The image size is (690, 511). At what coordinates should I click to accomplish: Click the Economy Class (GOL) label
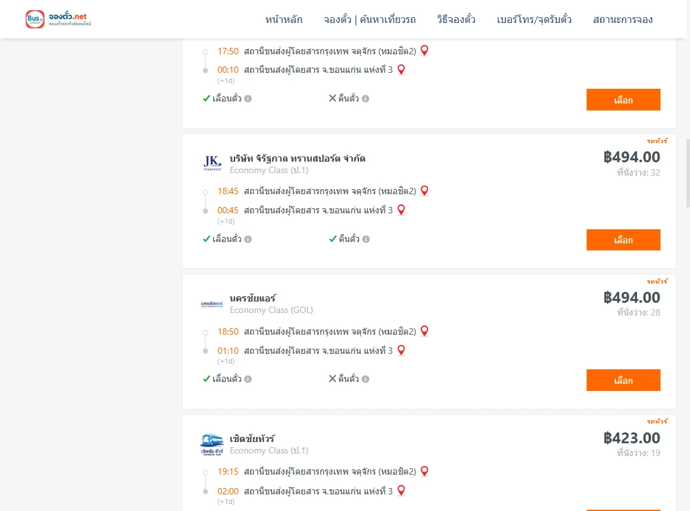(x=271, y=310)
